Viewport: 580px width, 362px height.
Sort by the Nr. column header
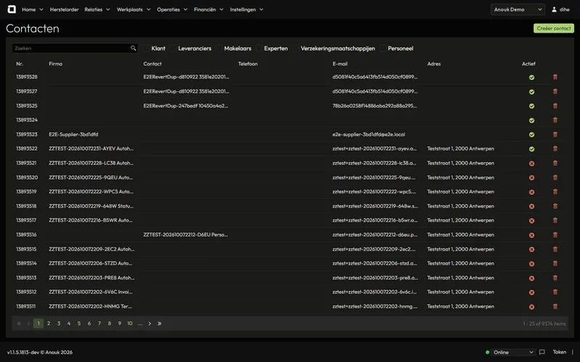click(x=20, y=64)
